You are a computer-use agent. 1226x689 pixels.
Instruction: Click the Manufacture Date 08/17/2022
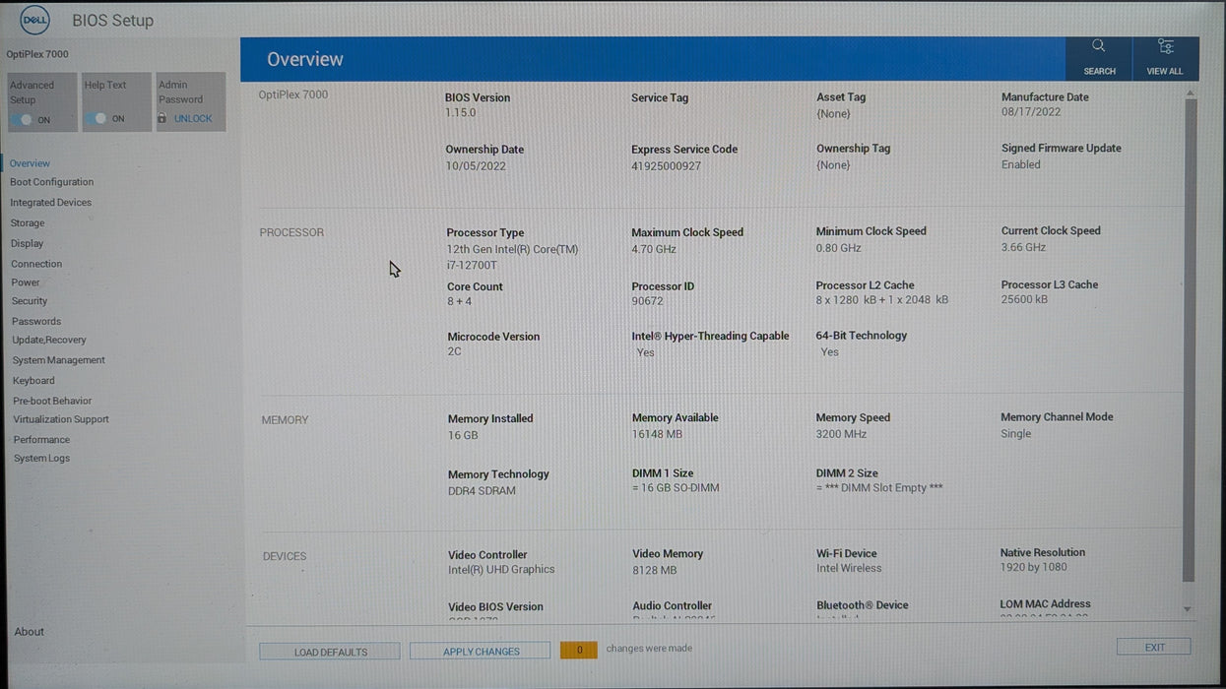pyautogui.click(x=1031, y=112)
